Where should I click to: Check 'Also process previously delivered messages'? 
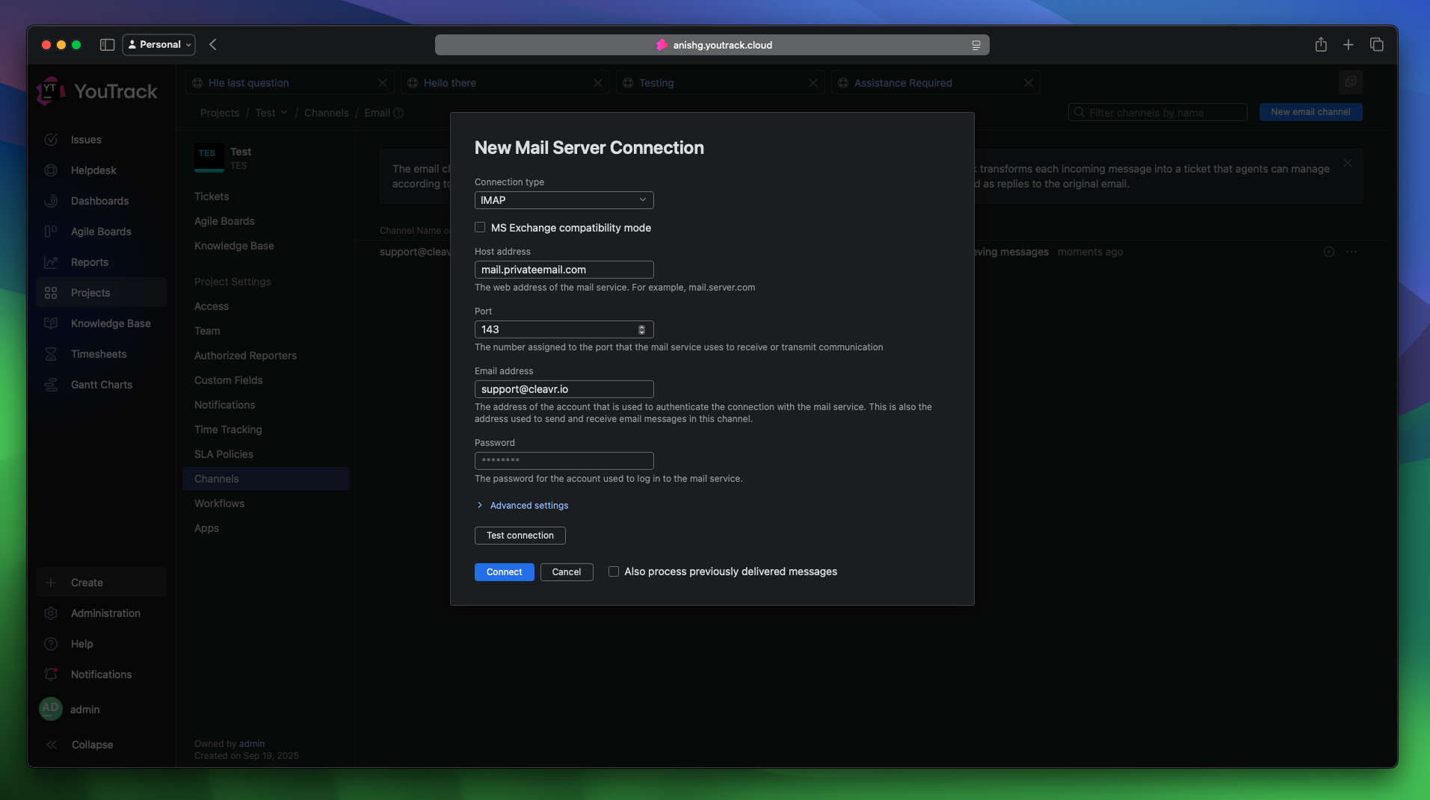coord(614,571)
